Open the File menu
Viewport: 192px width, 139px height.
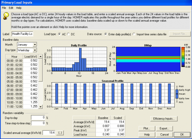(x=4, y=8)
